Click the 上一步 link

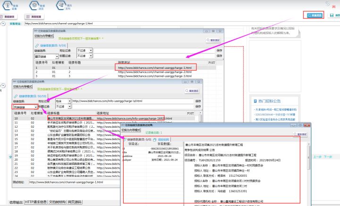point(317,157)
